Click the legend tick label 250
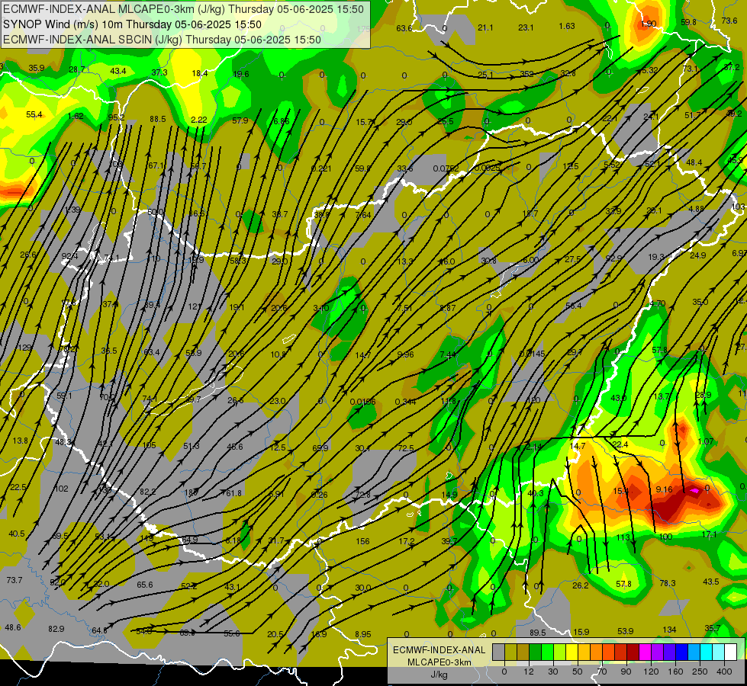 [x=700, y=672]
